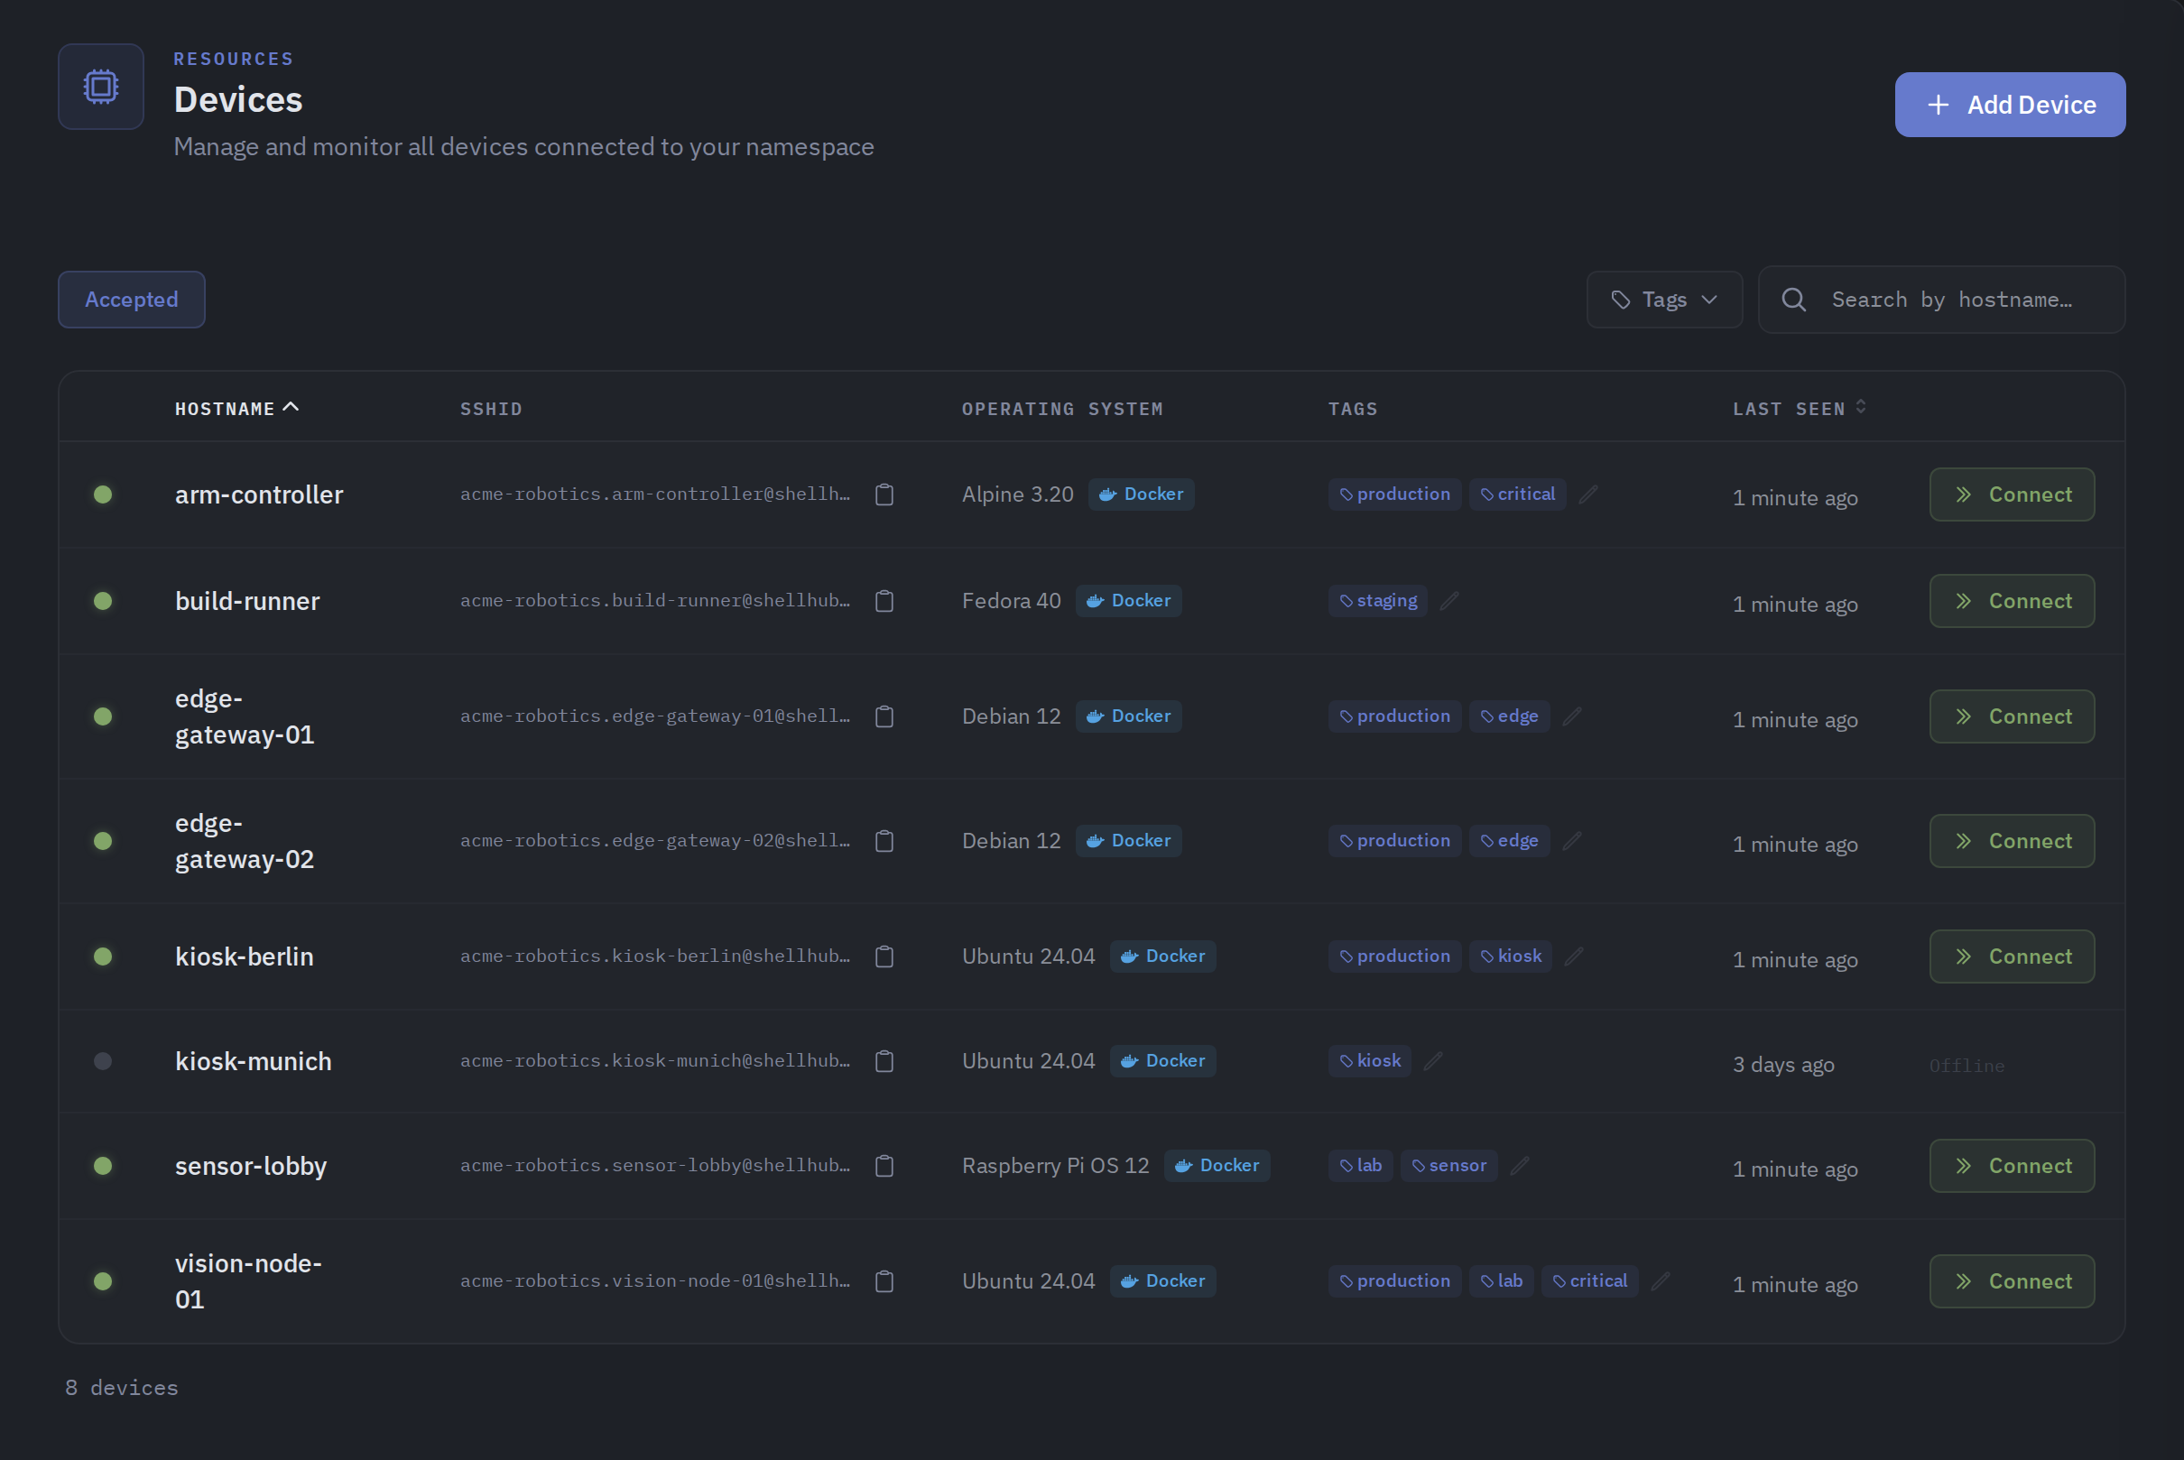Click the search magnifier icon

tap(1794, 300)
